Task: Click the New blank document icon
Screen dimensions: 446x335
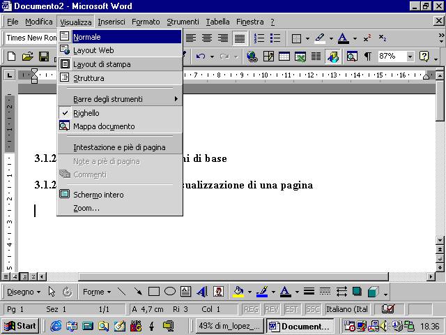Action: pyautogui.click(x=11, y=56)
